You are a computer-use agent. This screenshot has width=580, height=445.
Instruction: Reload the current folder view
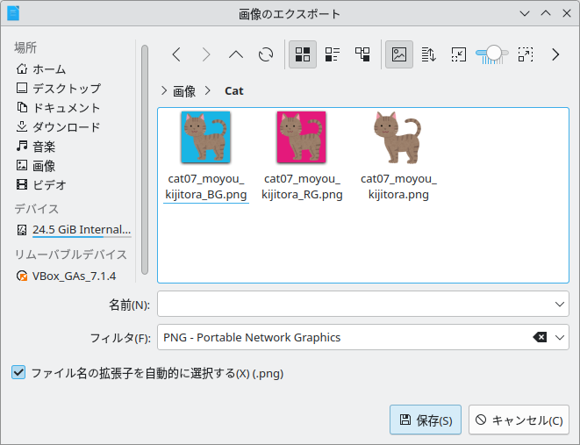(266, 54)
